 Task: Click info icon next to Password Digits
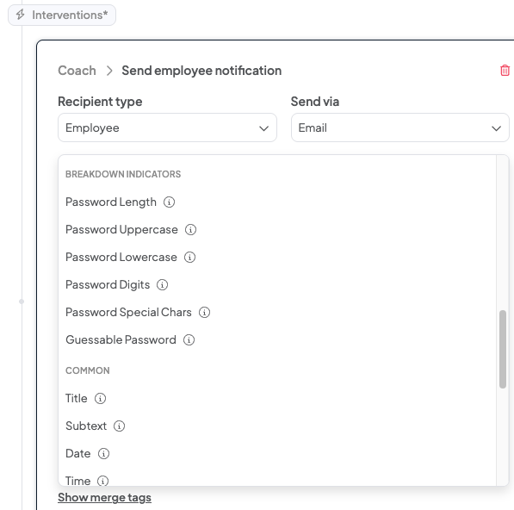(162, 284)
